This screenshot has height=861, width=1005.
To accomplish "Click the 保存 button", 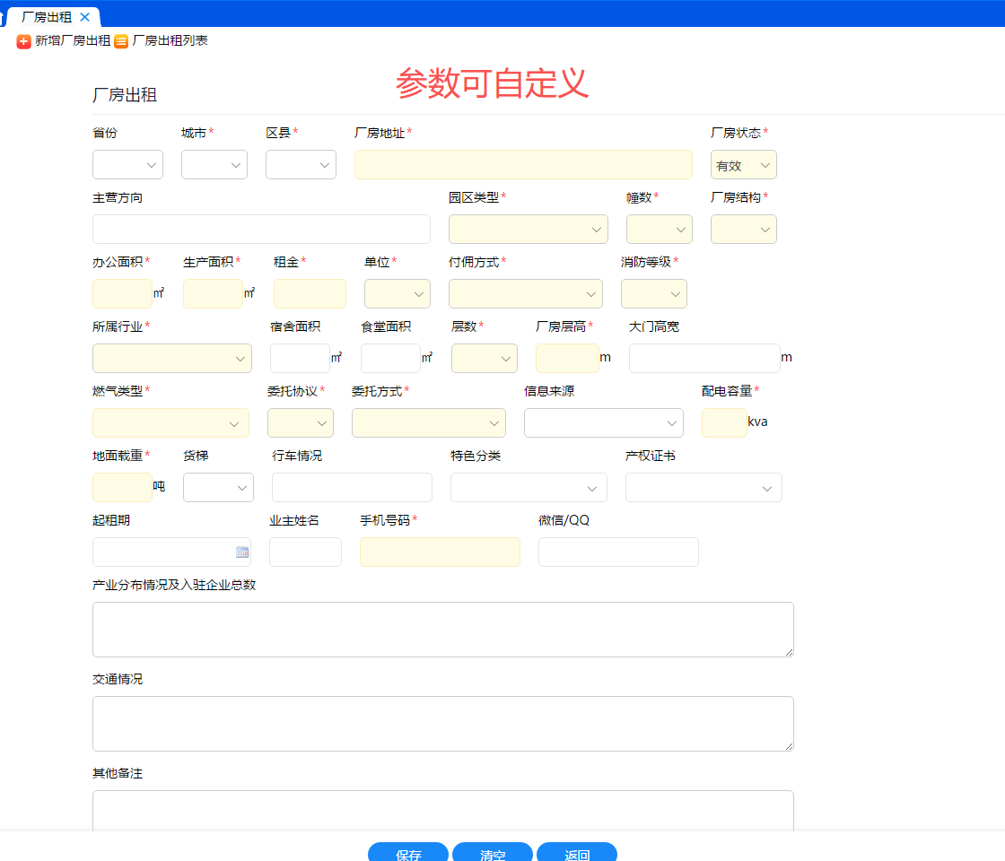I will coord(408,852).
